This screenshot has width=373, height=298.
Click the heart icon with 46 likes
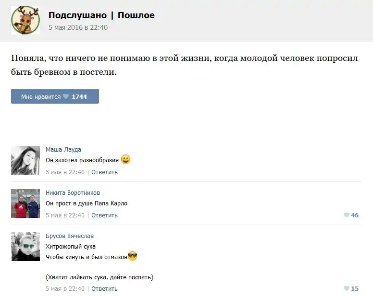[346, 215]
